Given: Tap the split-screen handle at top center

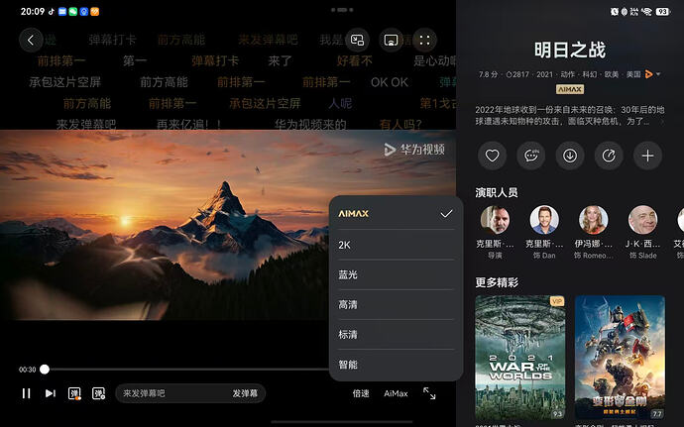Looking at the screenshot, I should (342, 10).
